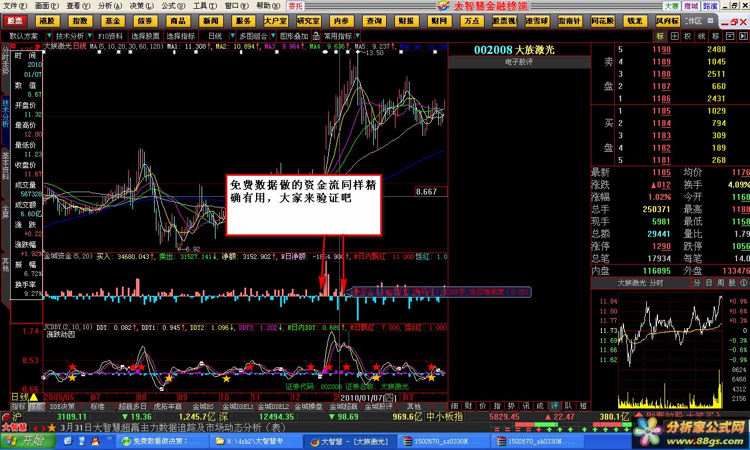
Task: Toggle the 标 marker icon
Action: pos(660,36)
